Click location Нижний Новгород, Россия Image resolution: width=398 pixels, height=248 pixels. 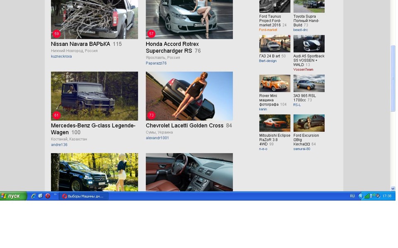click(x=74, y=51)
